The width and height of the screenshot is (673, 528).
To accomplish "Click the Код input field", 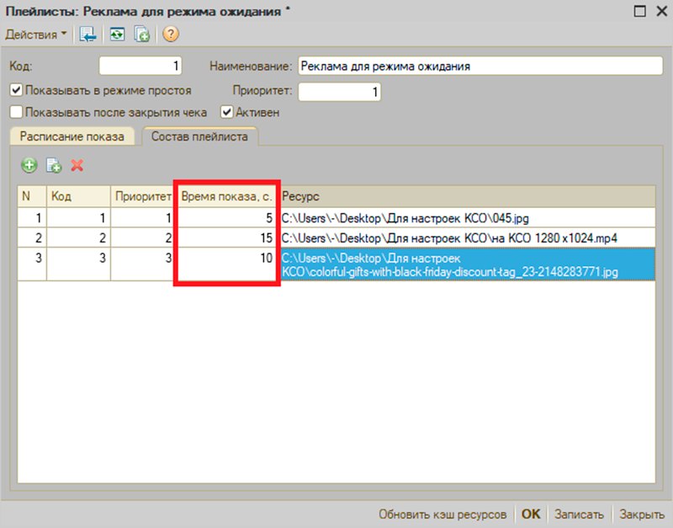I will tap(140, 67).
